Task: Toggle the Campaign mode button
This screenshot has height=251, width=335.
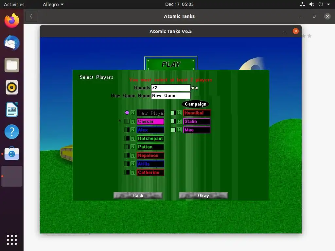Action: pos(196,104)
